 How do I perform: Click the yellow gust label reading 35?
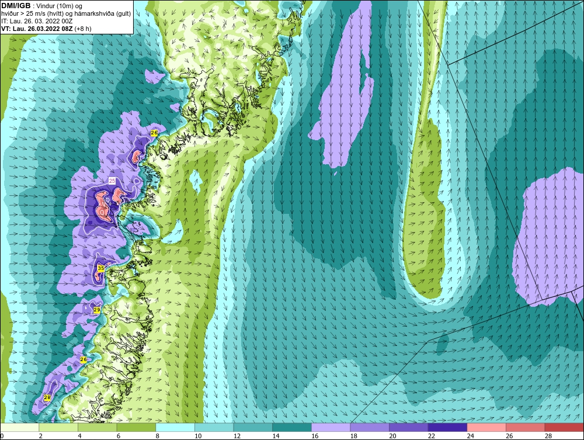[100, 268]
